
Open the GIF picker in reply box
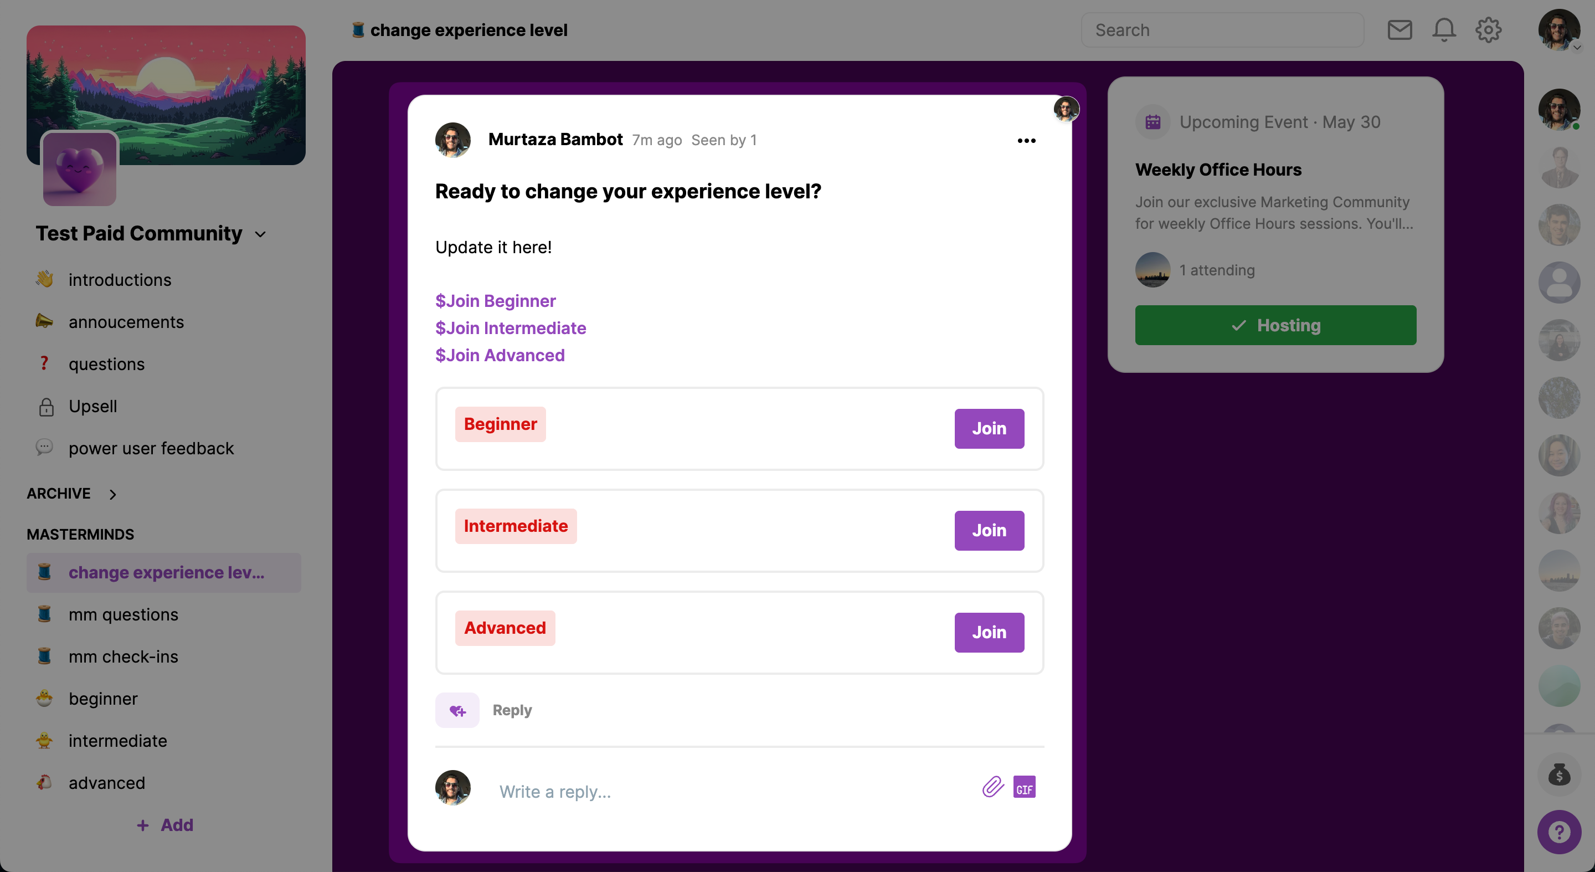[x=1024, y=787]
